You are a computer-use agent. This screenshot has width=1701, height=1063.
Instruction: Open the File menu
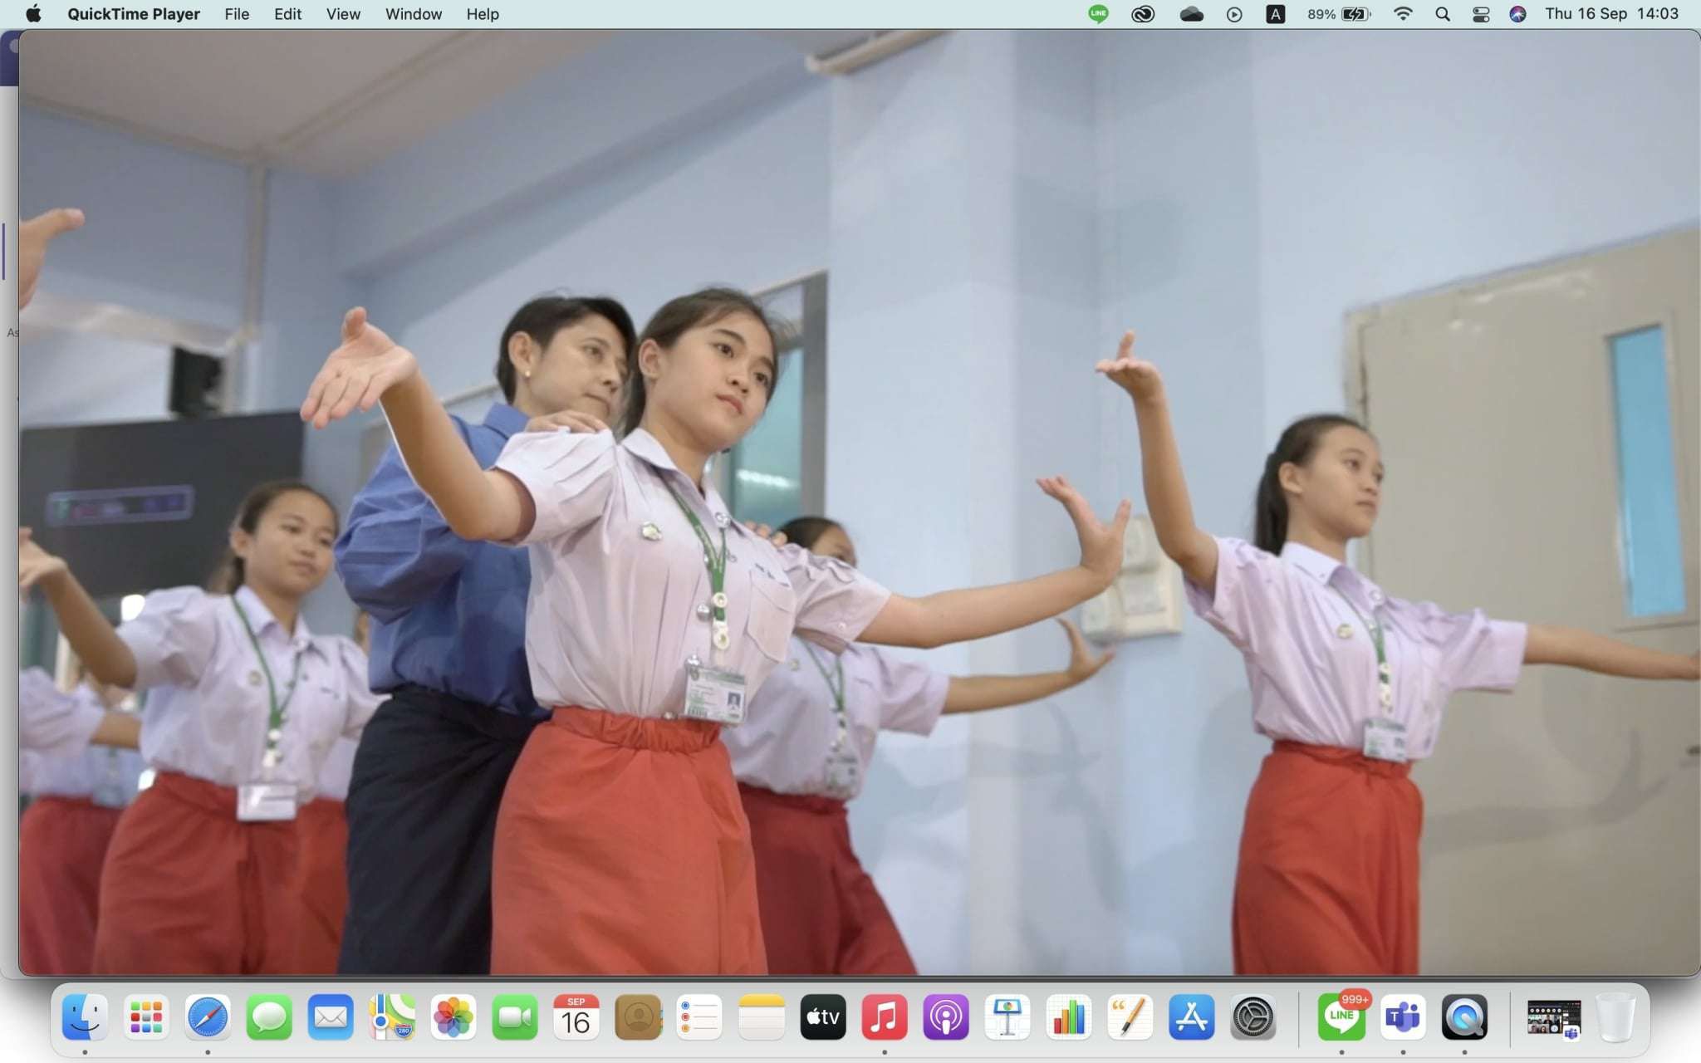click(237, 14)
